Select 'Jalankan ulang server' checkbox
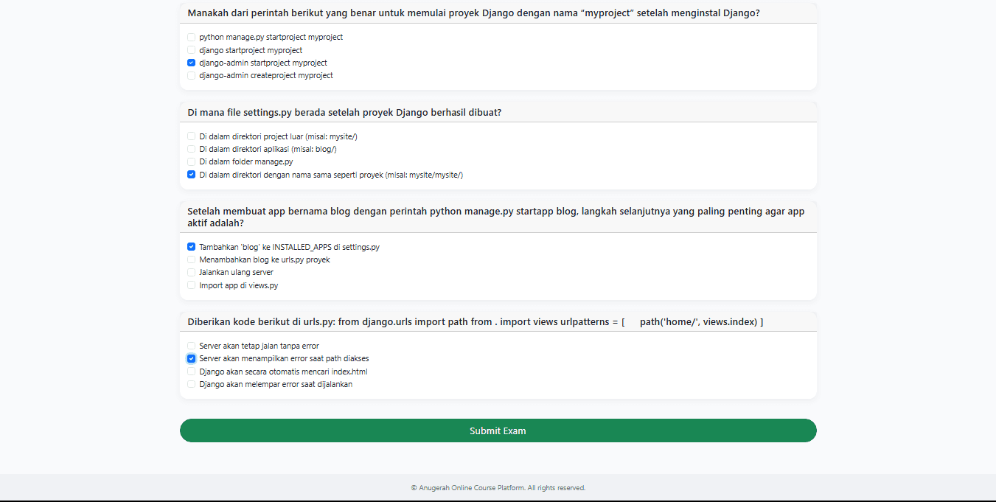996x502 pixels. pyautogui.click(x=192, y=272)
